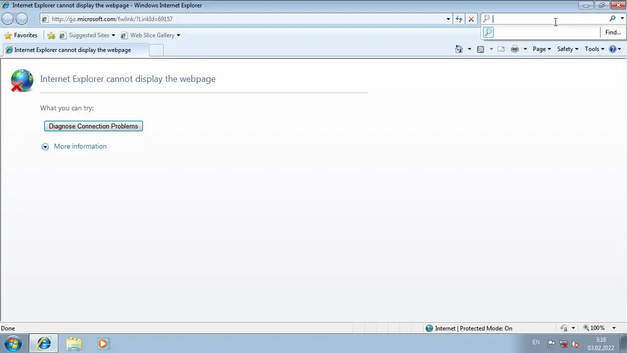
Task: Open the Windows Start menu orb
Action: click(13, 344)
